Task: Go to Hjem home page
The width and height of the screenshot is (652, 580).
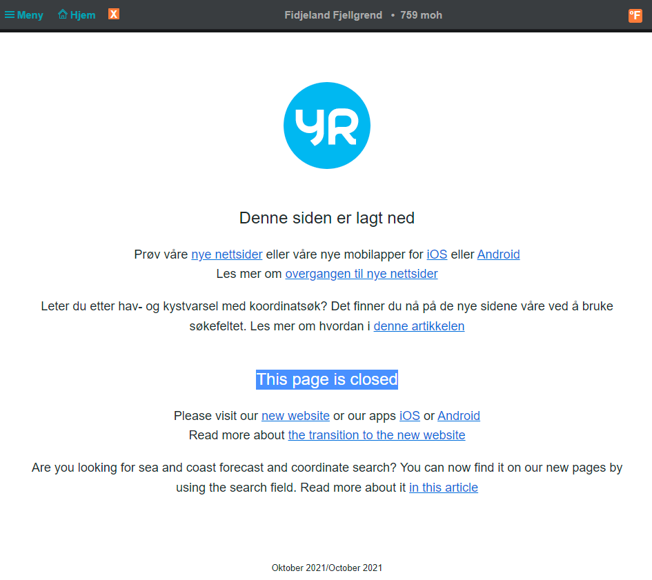Action: point(77,15)
